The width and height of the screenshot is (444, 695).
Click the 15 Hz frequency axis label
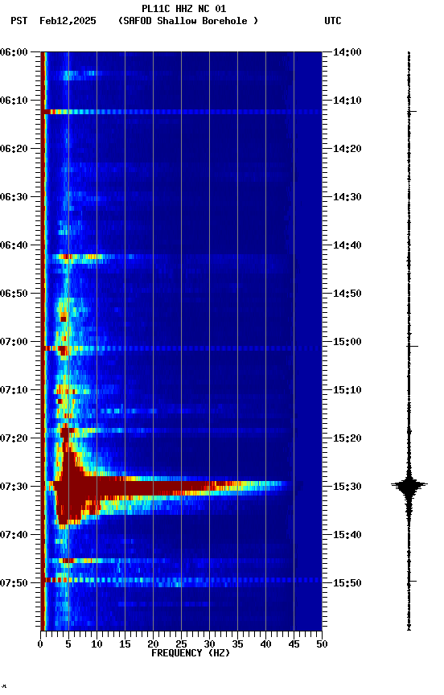tap(125, 644)
